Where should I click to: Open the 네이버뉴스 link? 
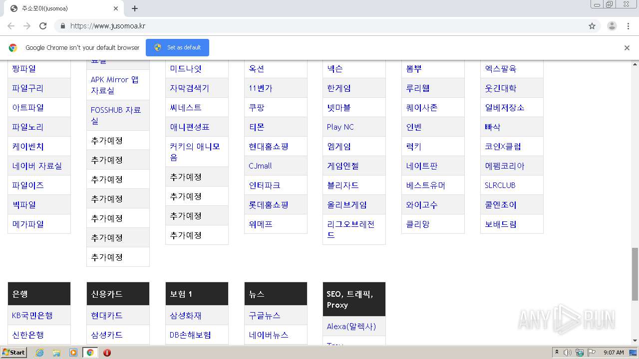click(269, 335)
